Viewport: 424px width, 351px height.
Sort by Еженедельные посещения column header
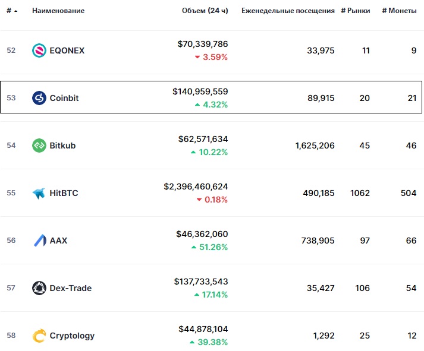(x=288, y=11)
